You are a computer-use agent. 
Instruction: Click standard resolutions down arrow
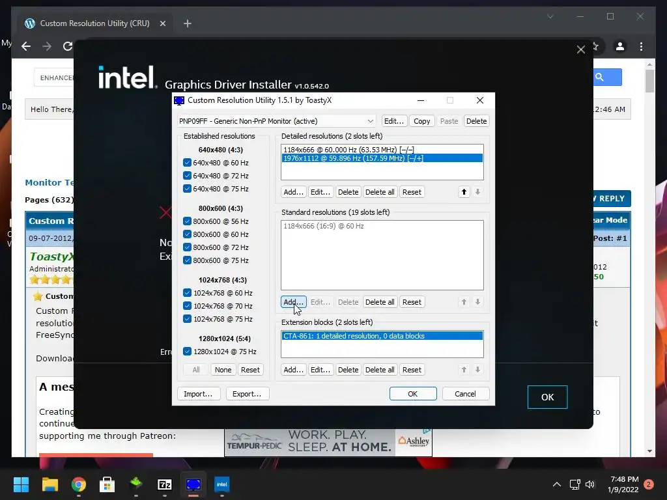pyautogui.click(x=477, y=302)
